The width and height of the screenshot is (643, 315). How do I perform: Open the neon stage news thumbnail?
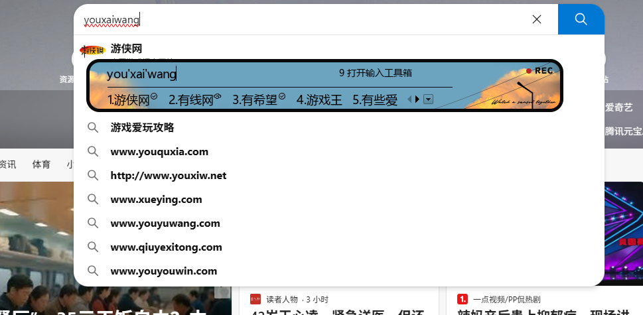click(624, 233)
